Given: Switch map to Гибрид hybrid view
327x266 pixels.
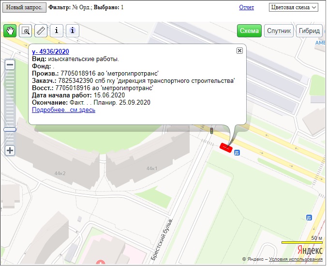Looking at the screenshot, I should [309, 31].
